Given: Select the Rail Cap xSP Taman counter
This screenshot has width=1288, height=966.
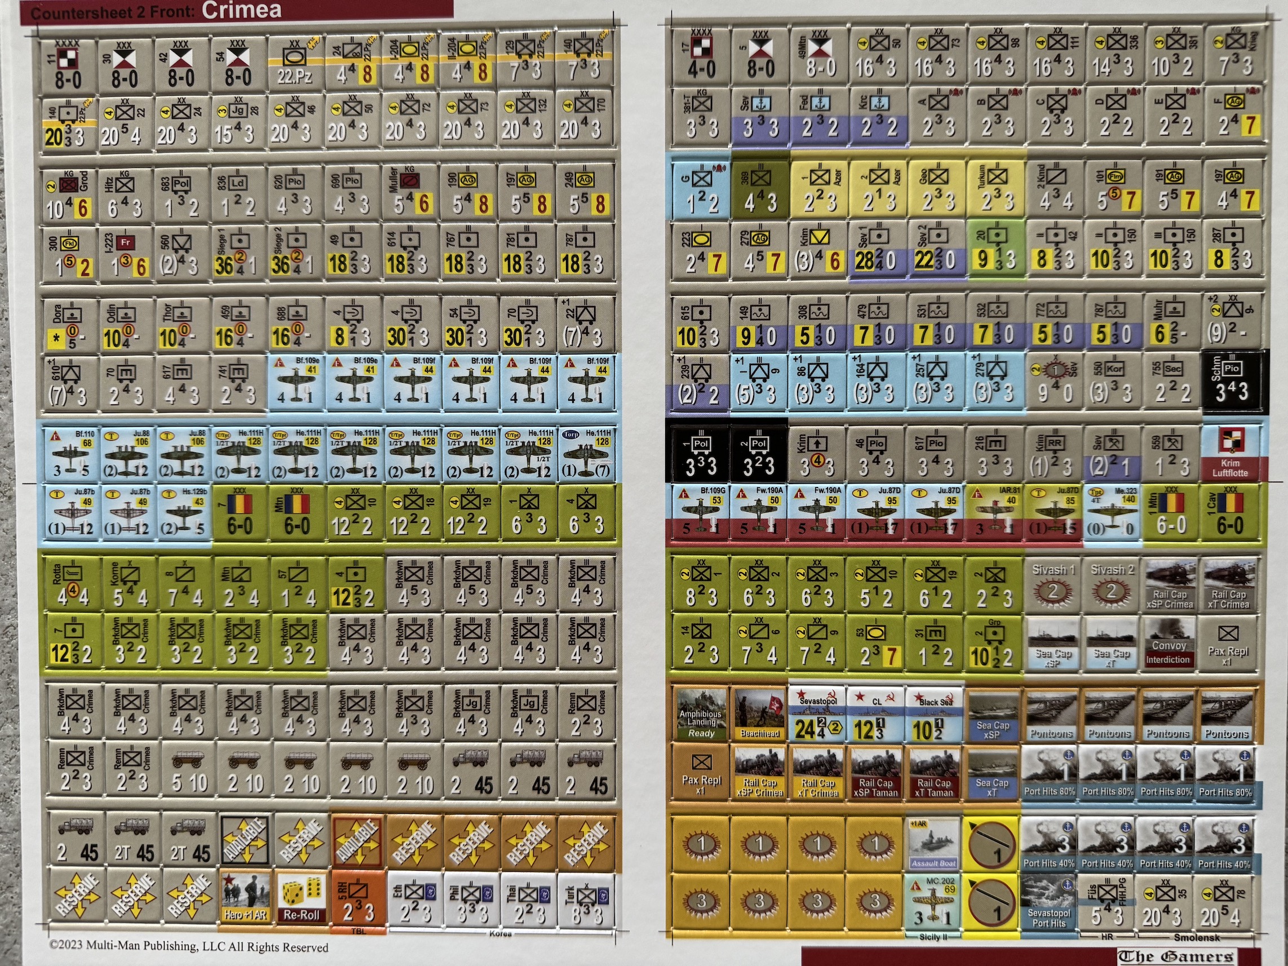Looking at the screenshot, I should tap(876, 772).
